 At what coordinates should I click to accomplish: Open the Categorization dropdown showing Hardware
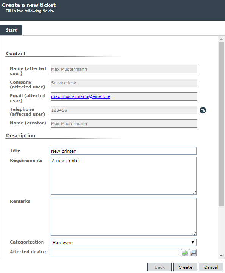124,242
